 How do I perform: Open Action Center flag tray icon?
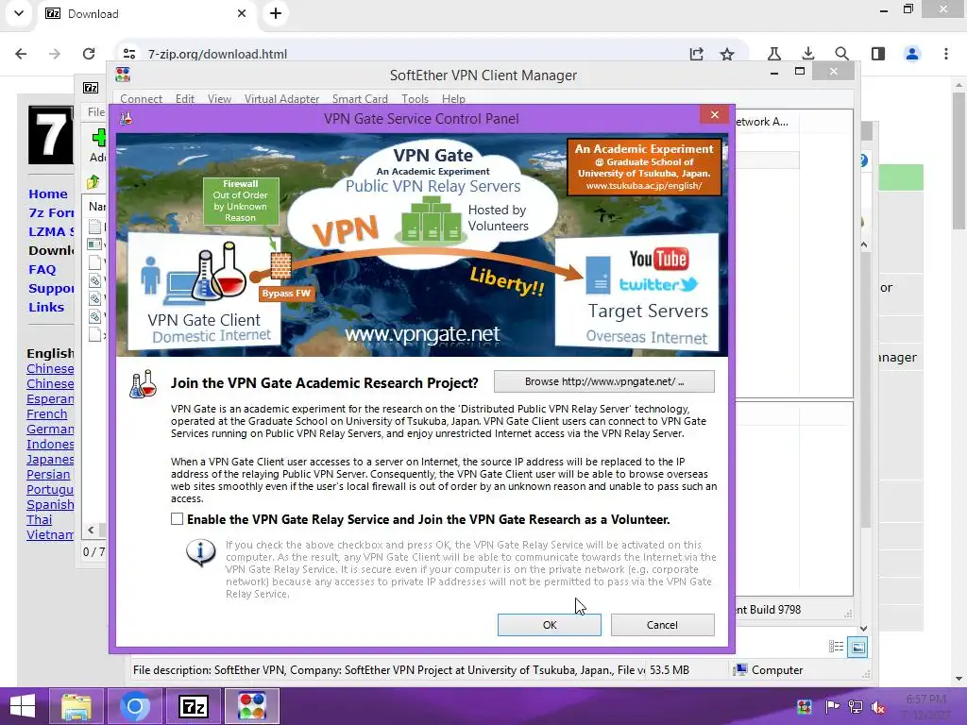[832, 707]
